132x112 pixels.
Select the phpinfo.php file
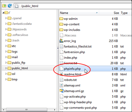pyautogui.click(x=96, y=69)
